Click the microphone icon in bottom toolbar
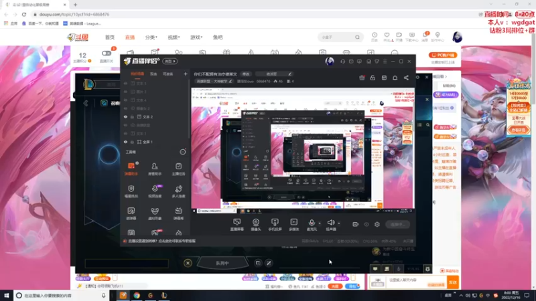The width and height of the screenshot is (536, 301). tap(312, 223)
